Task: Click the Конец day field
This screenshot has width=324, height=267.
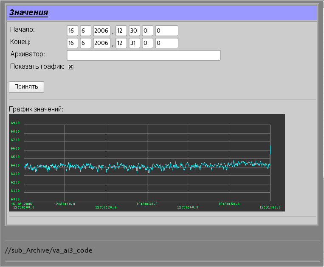Action: tap(72, 43)
